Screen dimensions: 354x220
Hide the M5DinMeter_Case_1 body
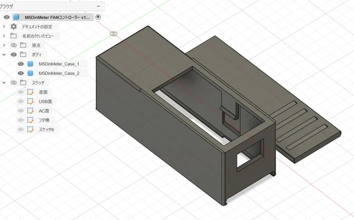[x=21, y=64]
